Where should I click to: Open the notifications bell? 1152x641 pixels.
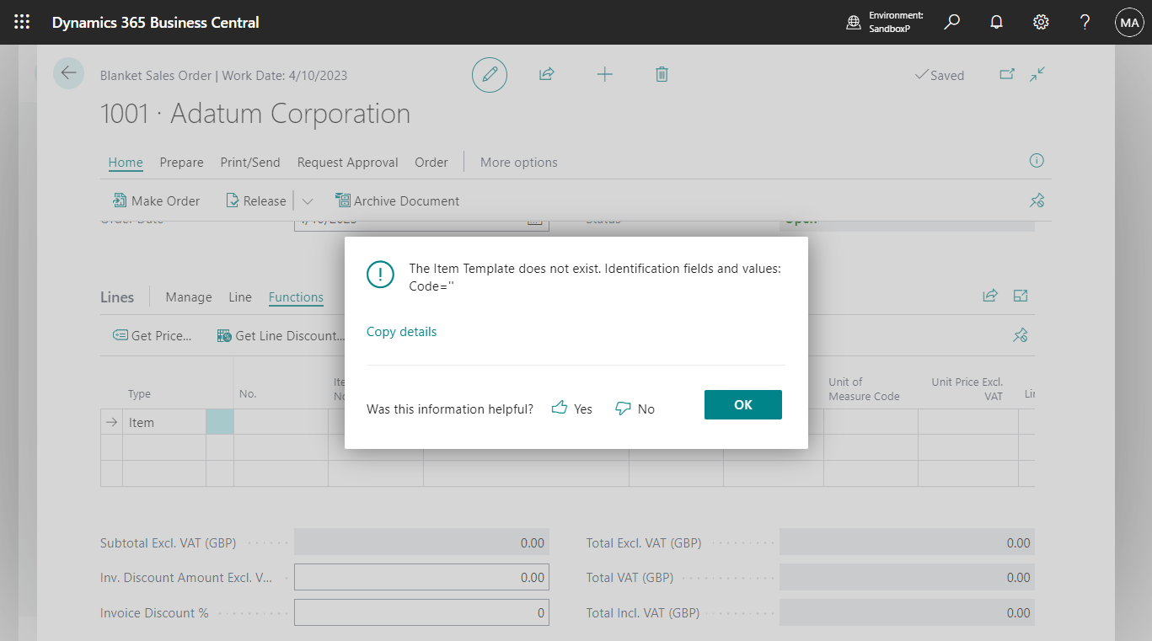[996, 22]
